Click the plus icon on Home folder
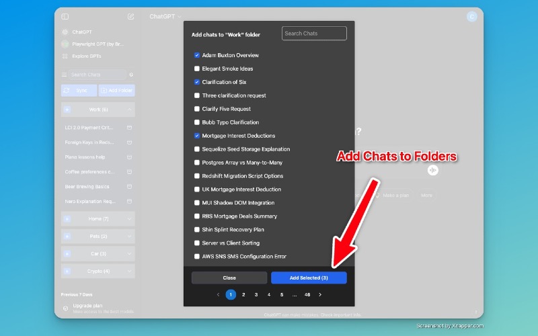This screenshot has height=336, width=538. [x=67, y=219]
